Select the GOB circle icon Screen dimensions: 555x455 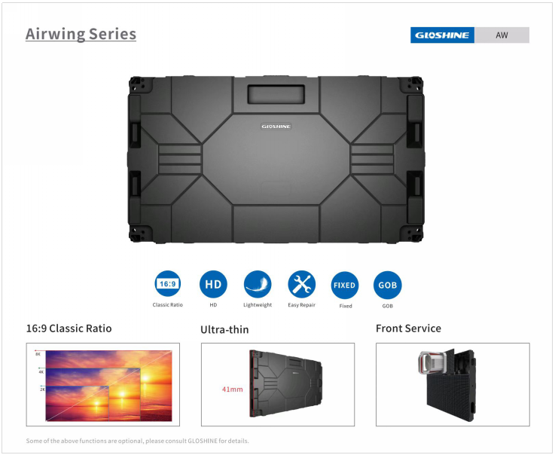click(x=388, y=285)
